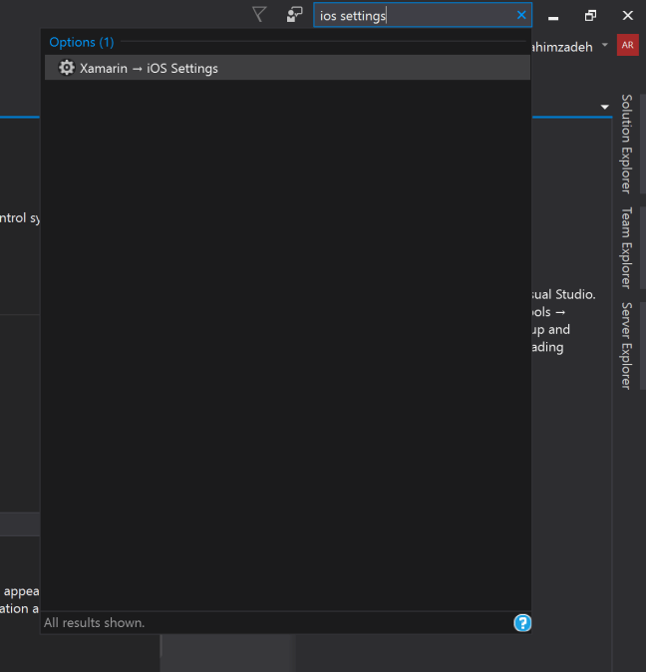This screenshot has height=672, width=646.
Task: Click the red AR account avatar
Action: point(627,45)
